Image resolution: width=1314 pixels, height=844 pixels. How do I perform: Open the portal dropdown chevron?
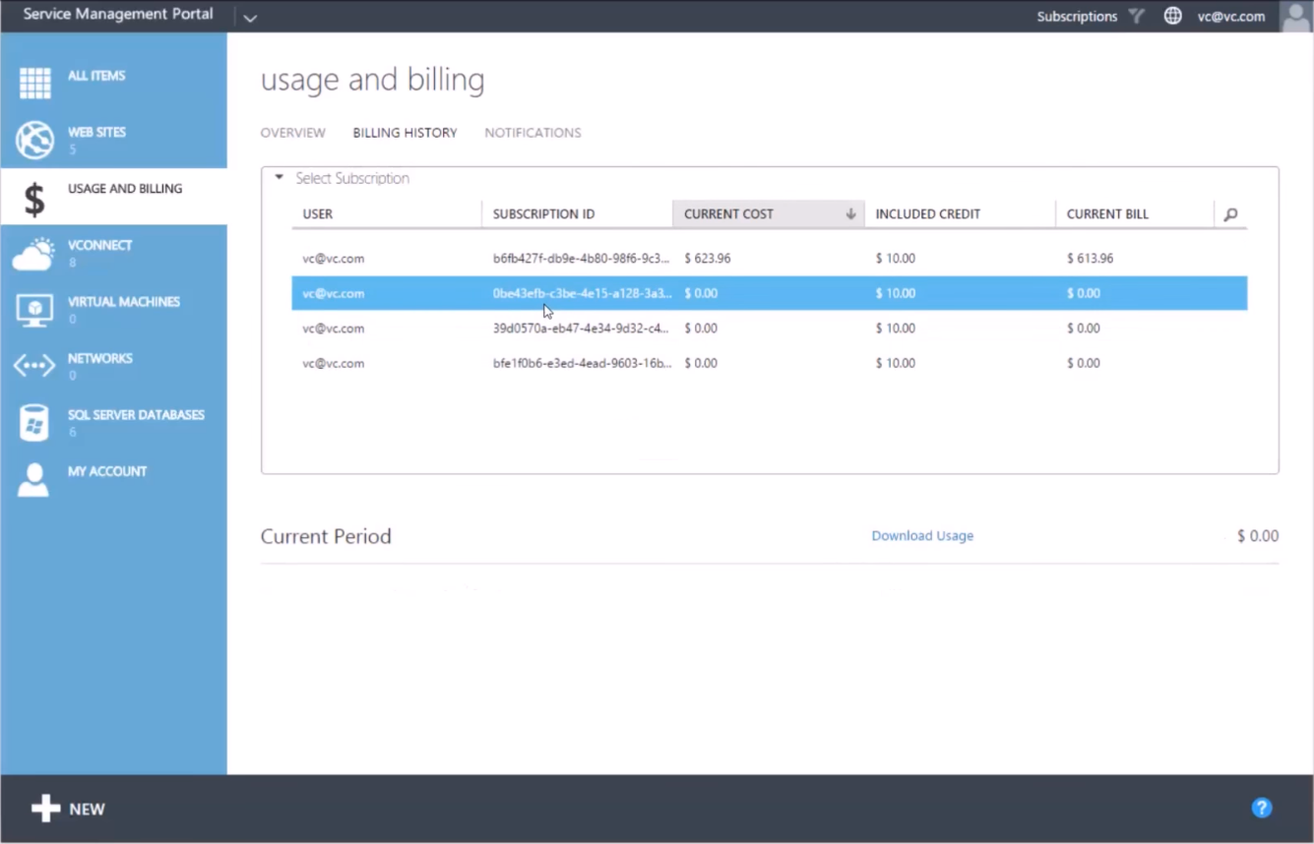click(250, 18)
